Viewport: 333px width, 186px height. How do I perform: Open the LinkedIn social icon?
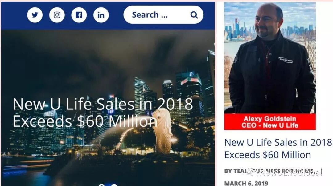tap(101, 15)
